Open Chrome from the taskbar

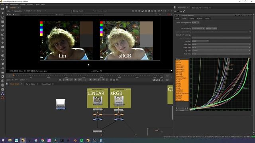[43, 140]
